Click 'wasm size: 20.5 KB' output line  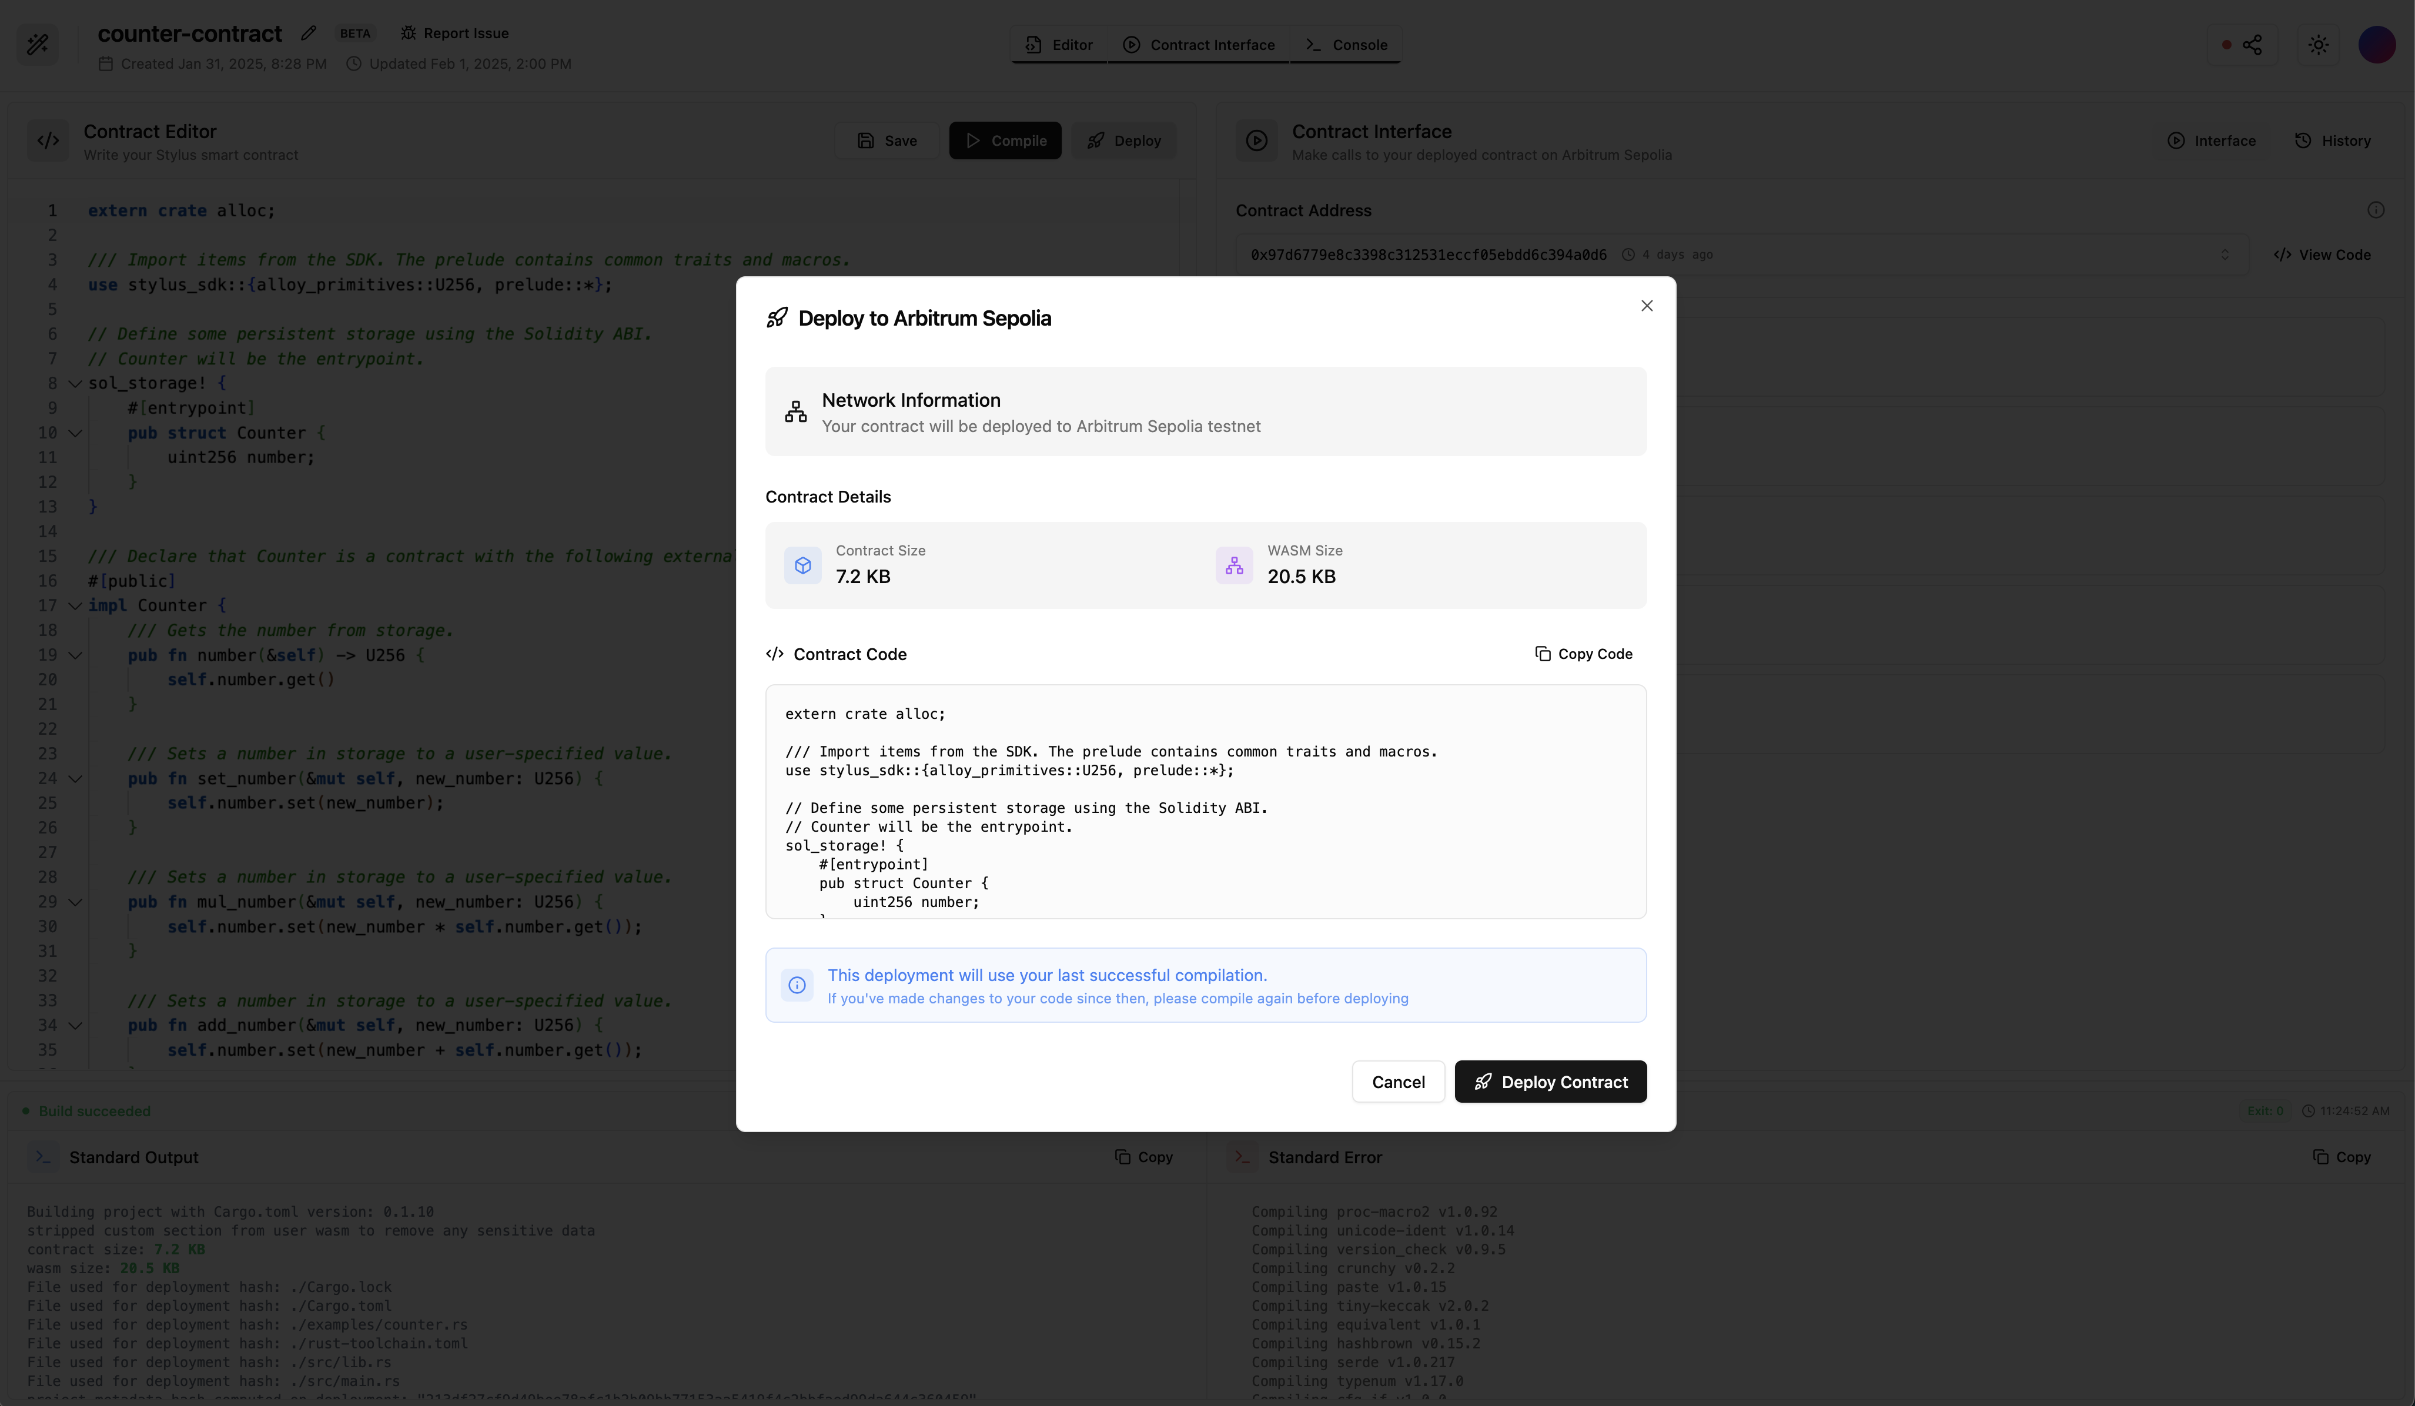[102, 1268]
